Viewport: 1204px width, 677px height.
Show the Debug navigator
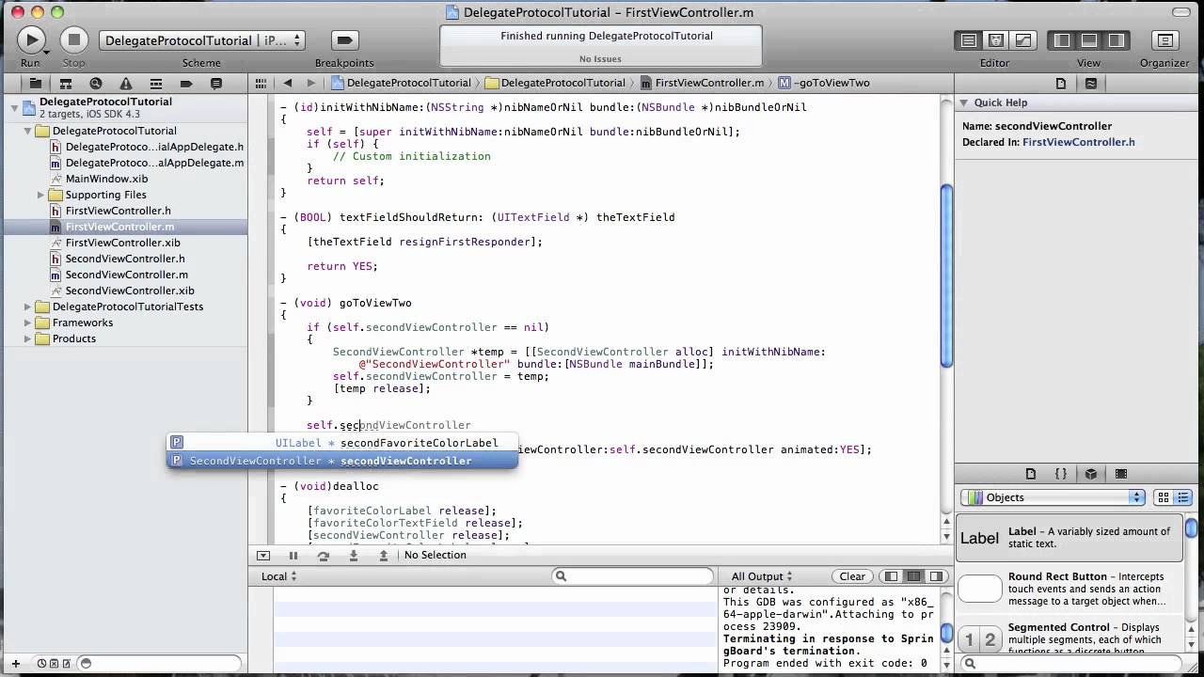[x=156, y=83]
